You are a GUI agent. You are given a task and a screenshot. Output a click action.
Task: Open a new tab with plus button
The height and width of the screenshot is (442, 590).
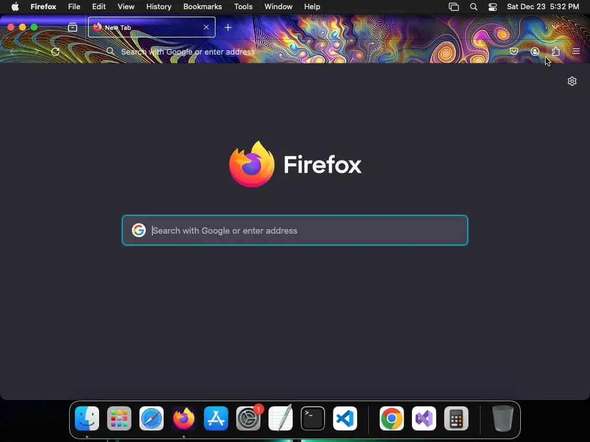pyautogui.click(x=228, y=28)
